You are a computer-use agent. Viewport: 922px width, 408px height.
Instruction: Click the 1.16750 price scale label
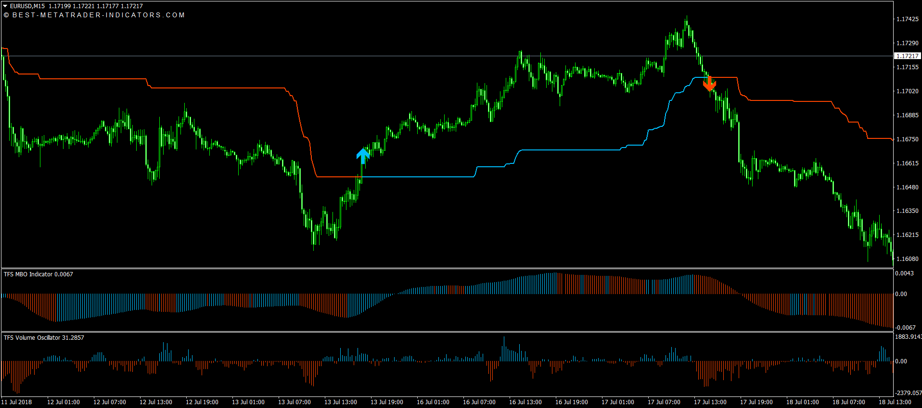click(907, 139)
